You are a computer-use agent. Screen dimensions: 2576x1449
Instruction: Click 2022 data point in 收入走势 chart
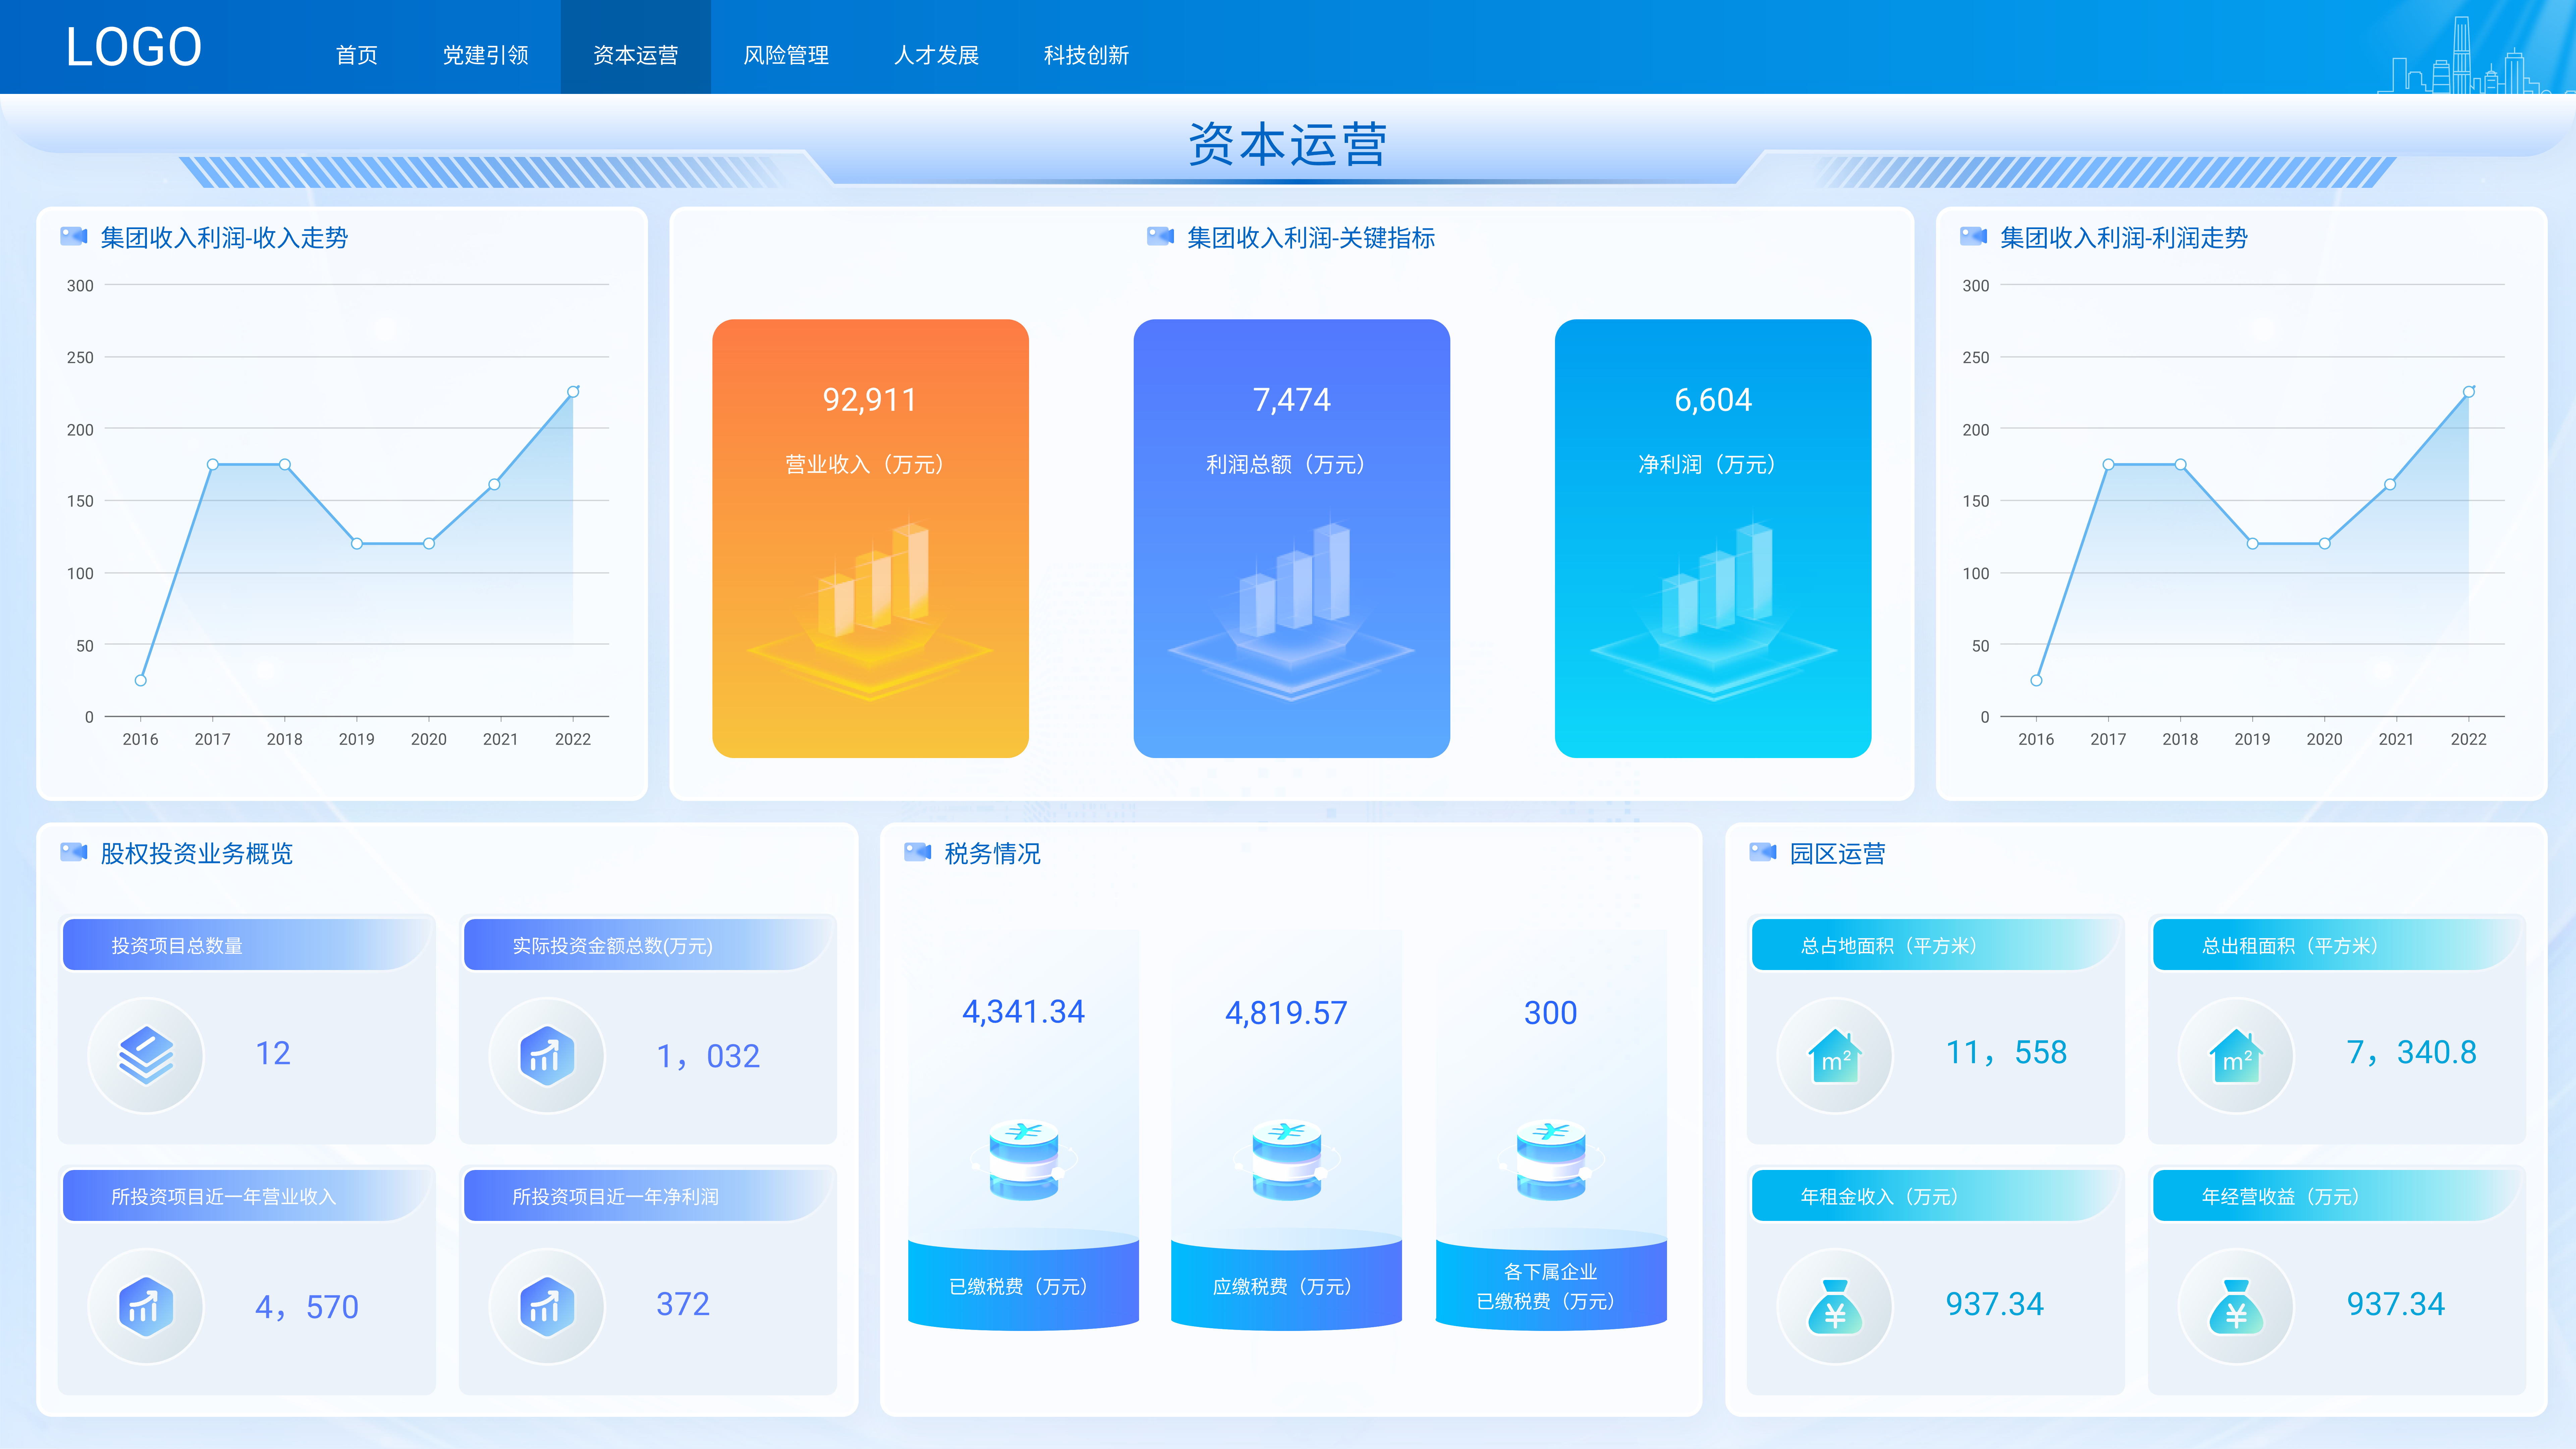[573, 392]
